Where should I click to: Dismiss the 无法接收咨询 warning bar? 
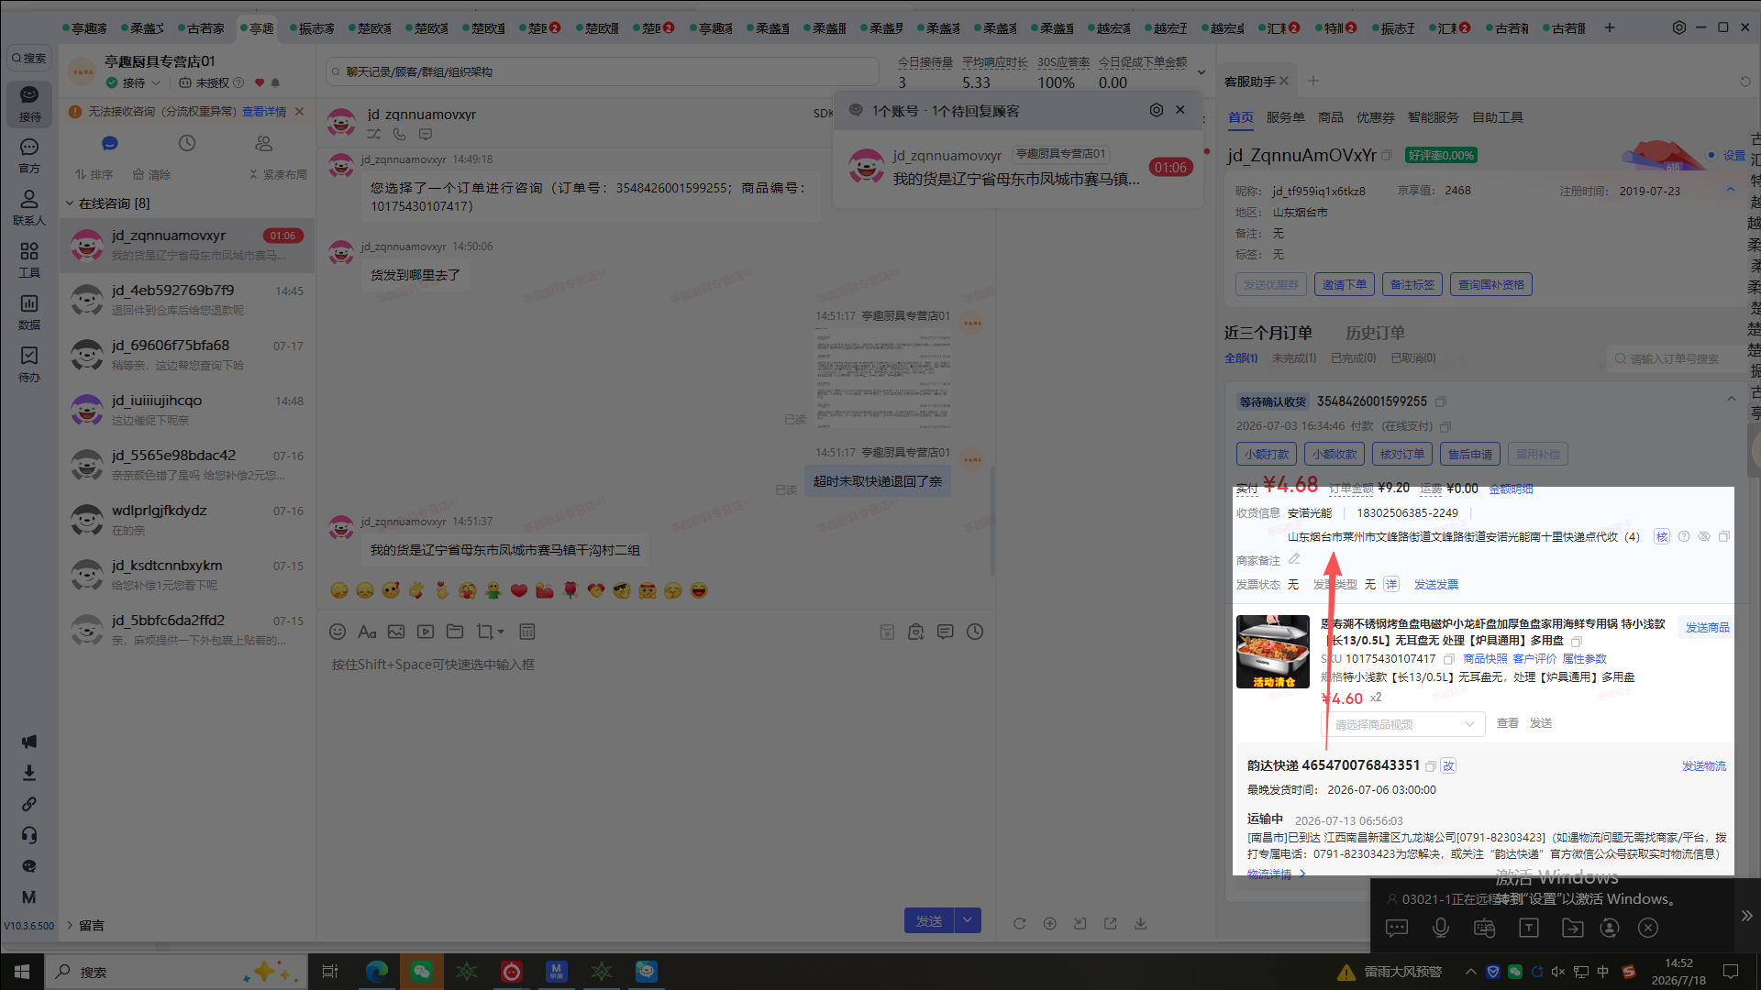(299, 112)
